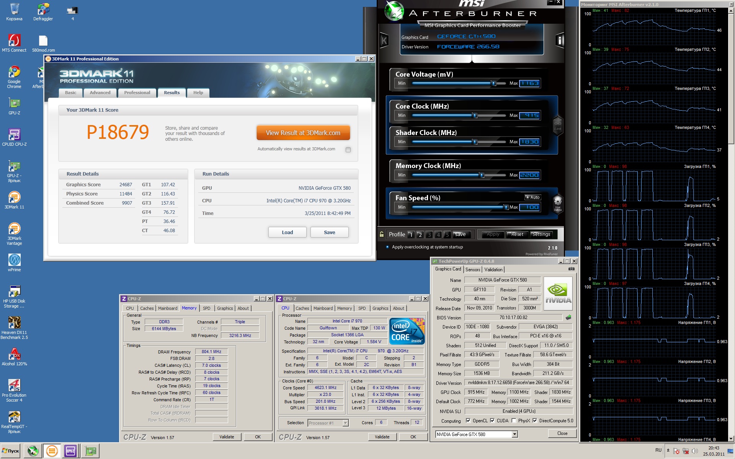Open fan User Define gear icon
This screenshot has width=735, height=459.
click(558, 202)
